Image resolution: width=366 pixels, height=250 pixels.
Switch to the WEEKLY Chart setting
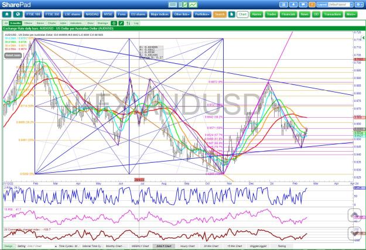click(x=140, y=246)
